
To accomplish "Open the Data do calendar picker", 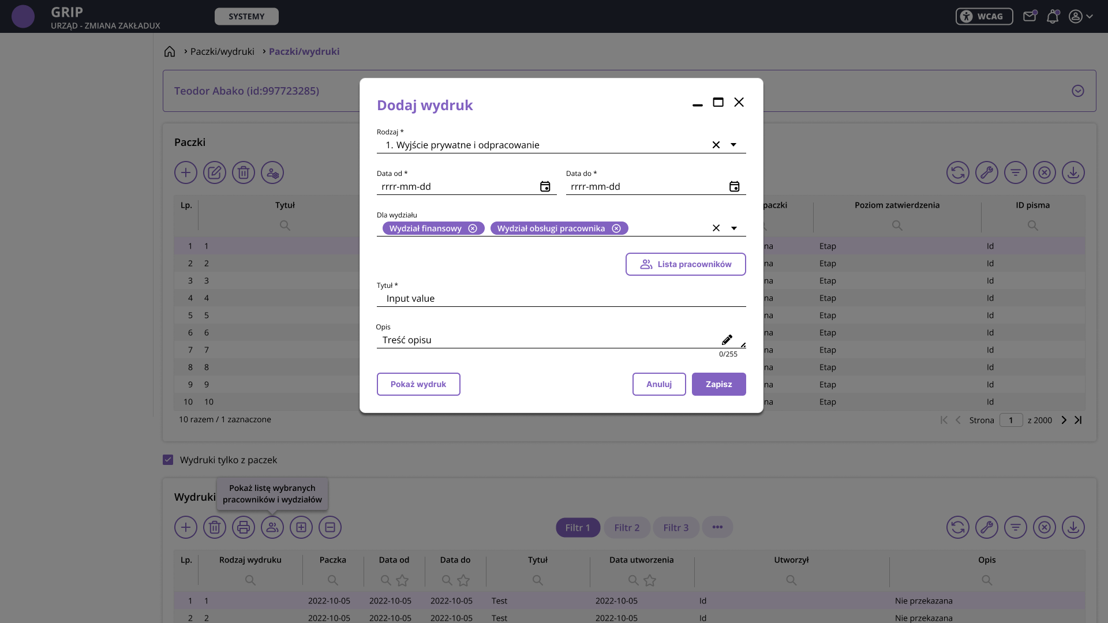I will (x=734, y=186).
